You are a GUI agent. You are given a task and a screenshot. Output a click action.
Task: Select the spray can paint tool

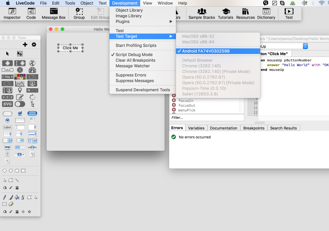coord(23,197)
